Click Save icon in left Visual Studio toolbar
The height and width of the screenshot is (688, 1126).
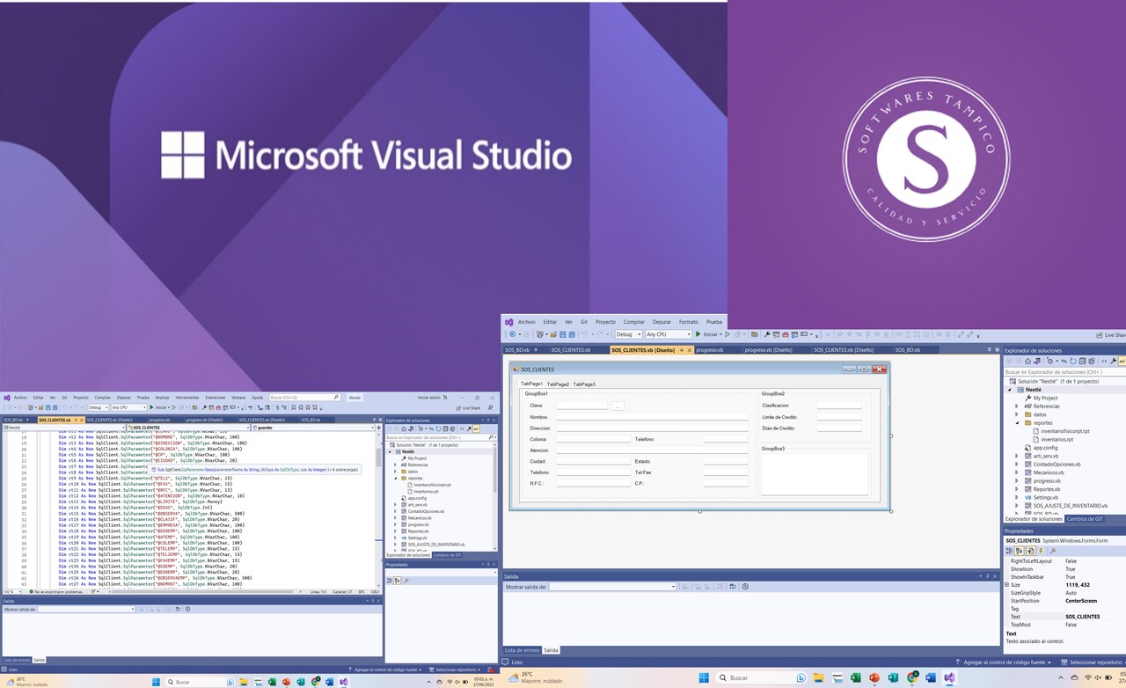tap(48, 407)
